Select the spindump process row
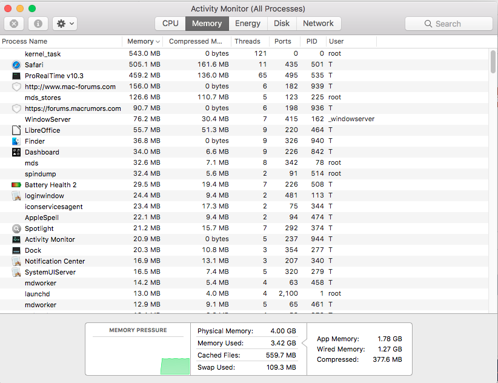Image resolution: width=498 pixels, height=383 pixels. (244, 174)
